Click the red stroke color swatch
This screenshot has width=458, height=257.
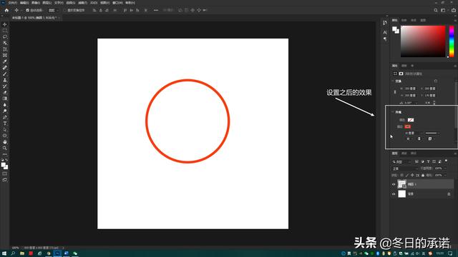[408, 126]
